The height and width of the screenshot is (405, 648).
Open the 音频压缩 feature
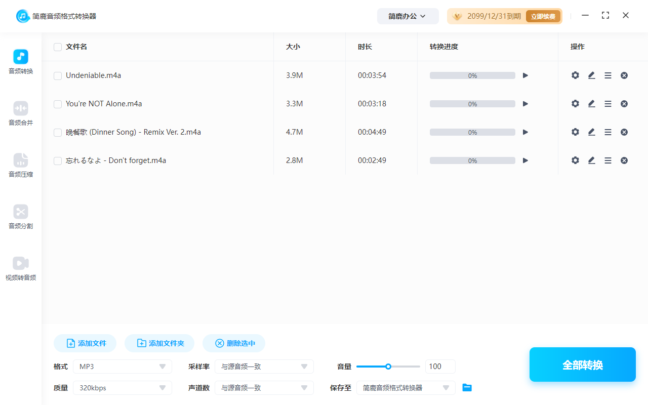coord(20,166)
